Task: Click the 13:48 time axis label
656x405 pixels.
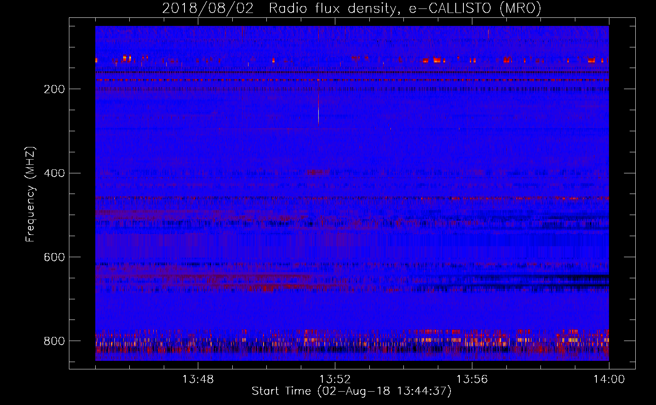Action: pos(198,379)
